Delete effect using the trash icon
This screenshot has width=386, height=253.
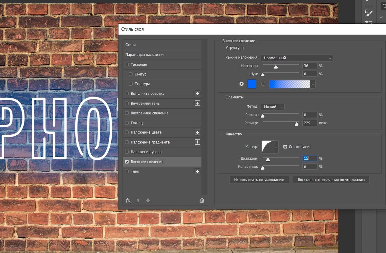pos(202,200)
